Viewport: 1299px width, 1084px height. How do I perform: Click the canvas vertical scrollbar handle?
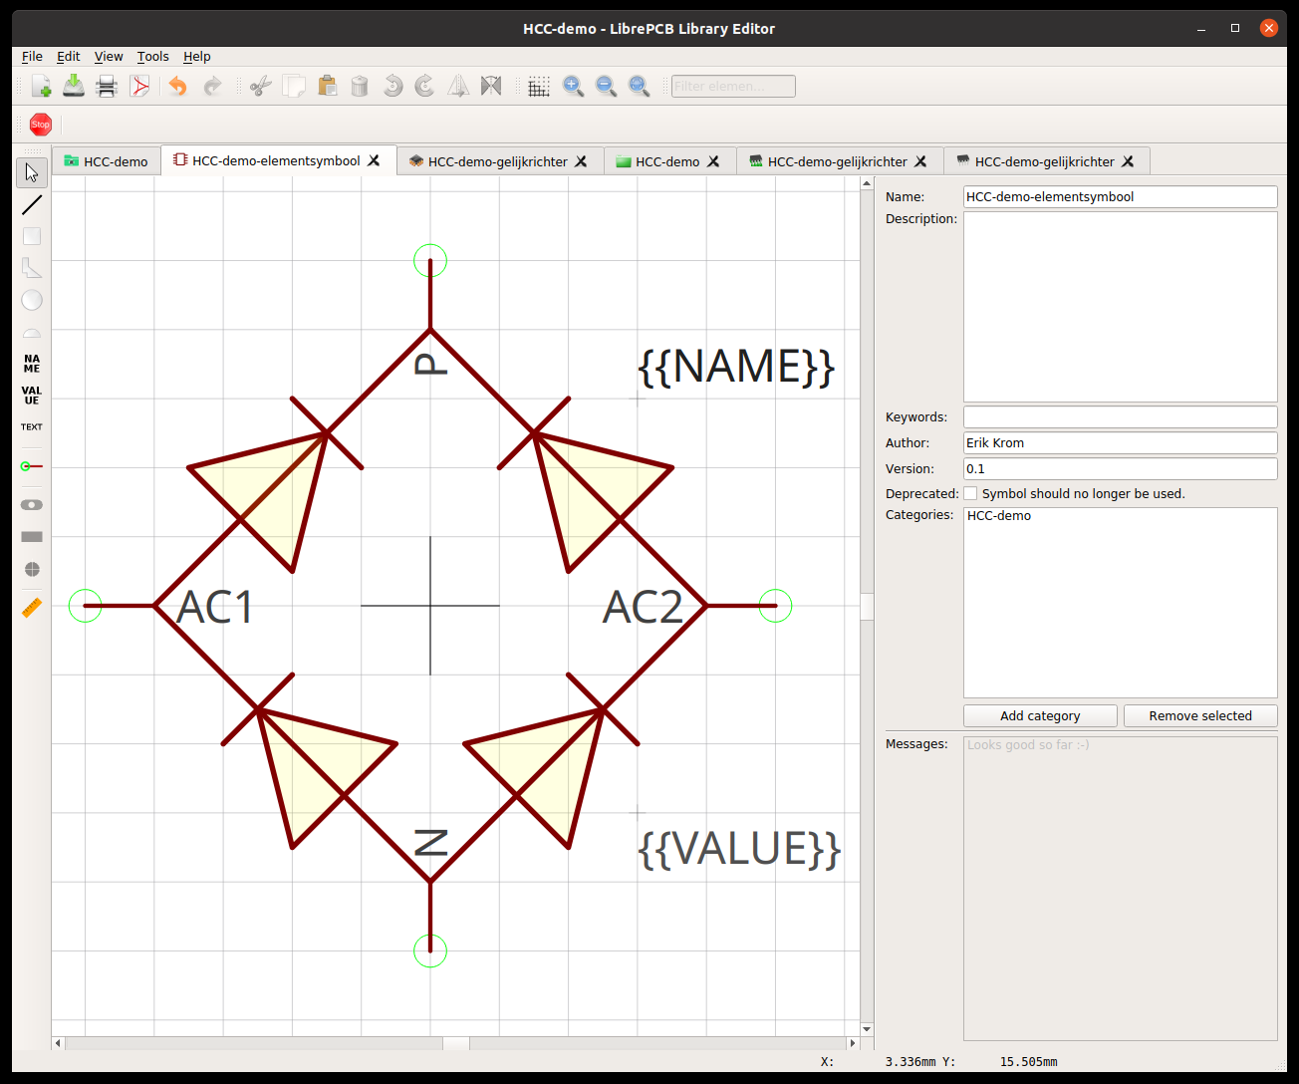867,606
